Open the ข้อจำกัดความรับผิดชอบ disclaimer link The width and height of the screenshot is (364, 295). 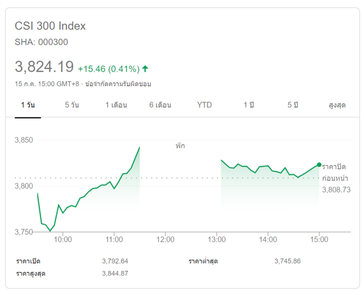coord(118,84)
